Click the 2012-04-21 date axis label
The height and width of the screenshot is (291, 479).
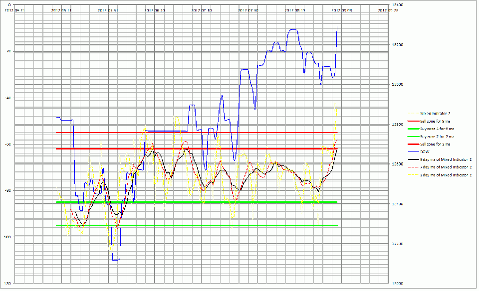pos(14,10)
